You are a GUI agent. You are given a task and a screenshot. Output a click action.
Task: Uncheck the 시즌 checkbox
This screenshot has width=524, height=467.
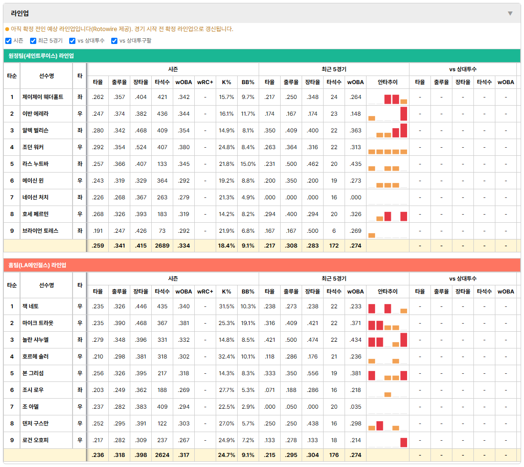click(x=9, y=41)
